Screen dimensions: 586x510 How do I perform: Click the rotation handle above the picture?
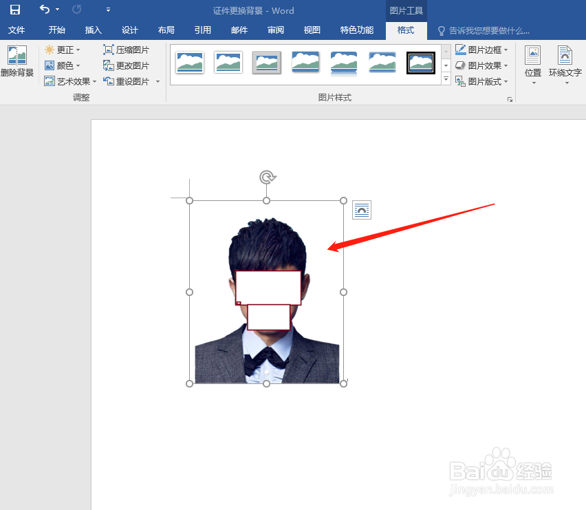[x=268, y=178]
